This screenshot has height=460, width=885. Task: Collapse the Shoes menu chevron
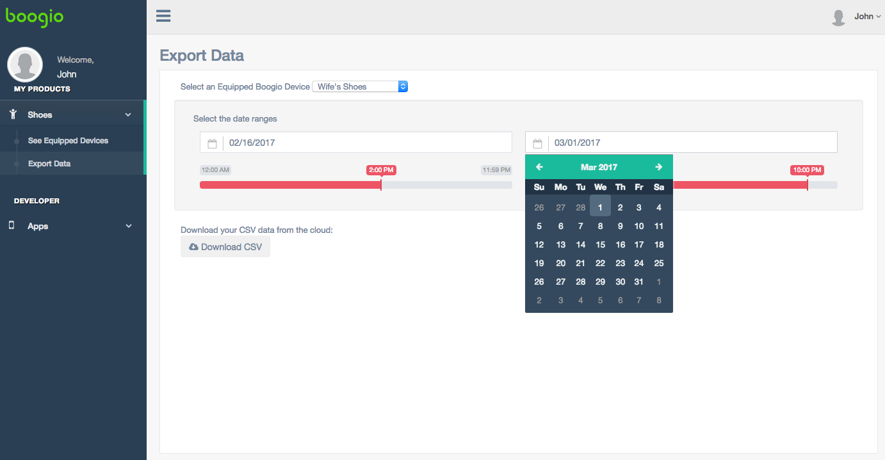[x=128, y=115]
